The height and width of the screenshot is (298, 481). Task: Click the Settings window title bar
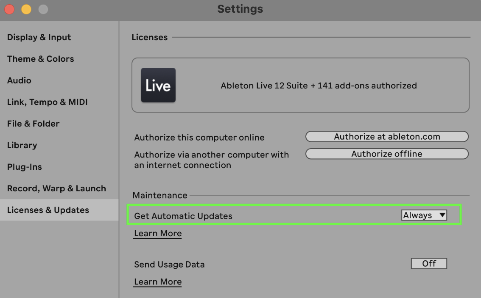[x=240, y=9]
